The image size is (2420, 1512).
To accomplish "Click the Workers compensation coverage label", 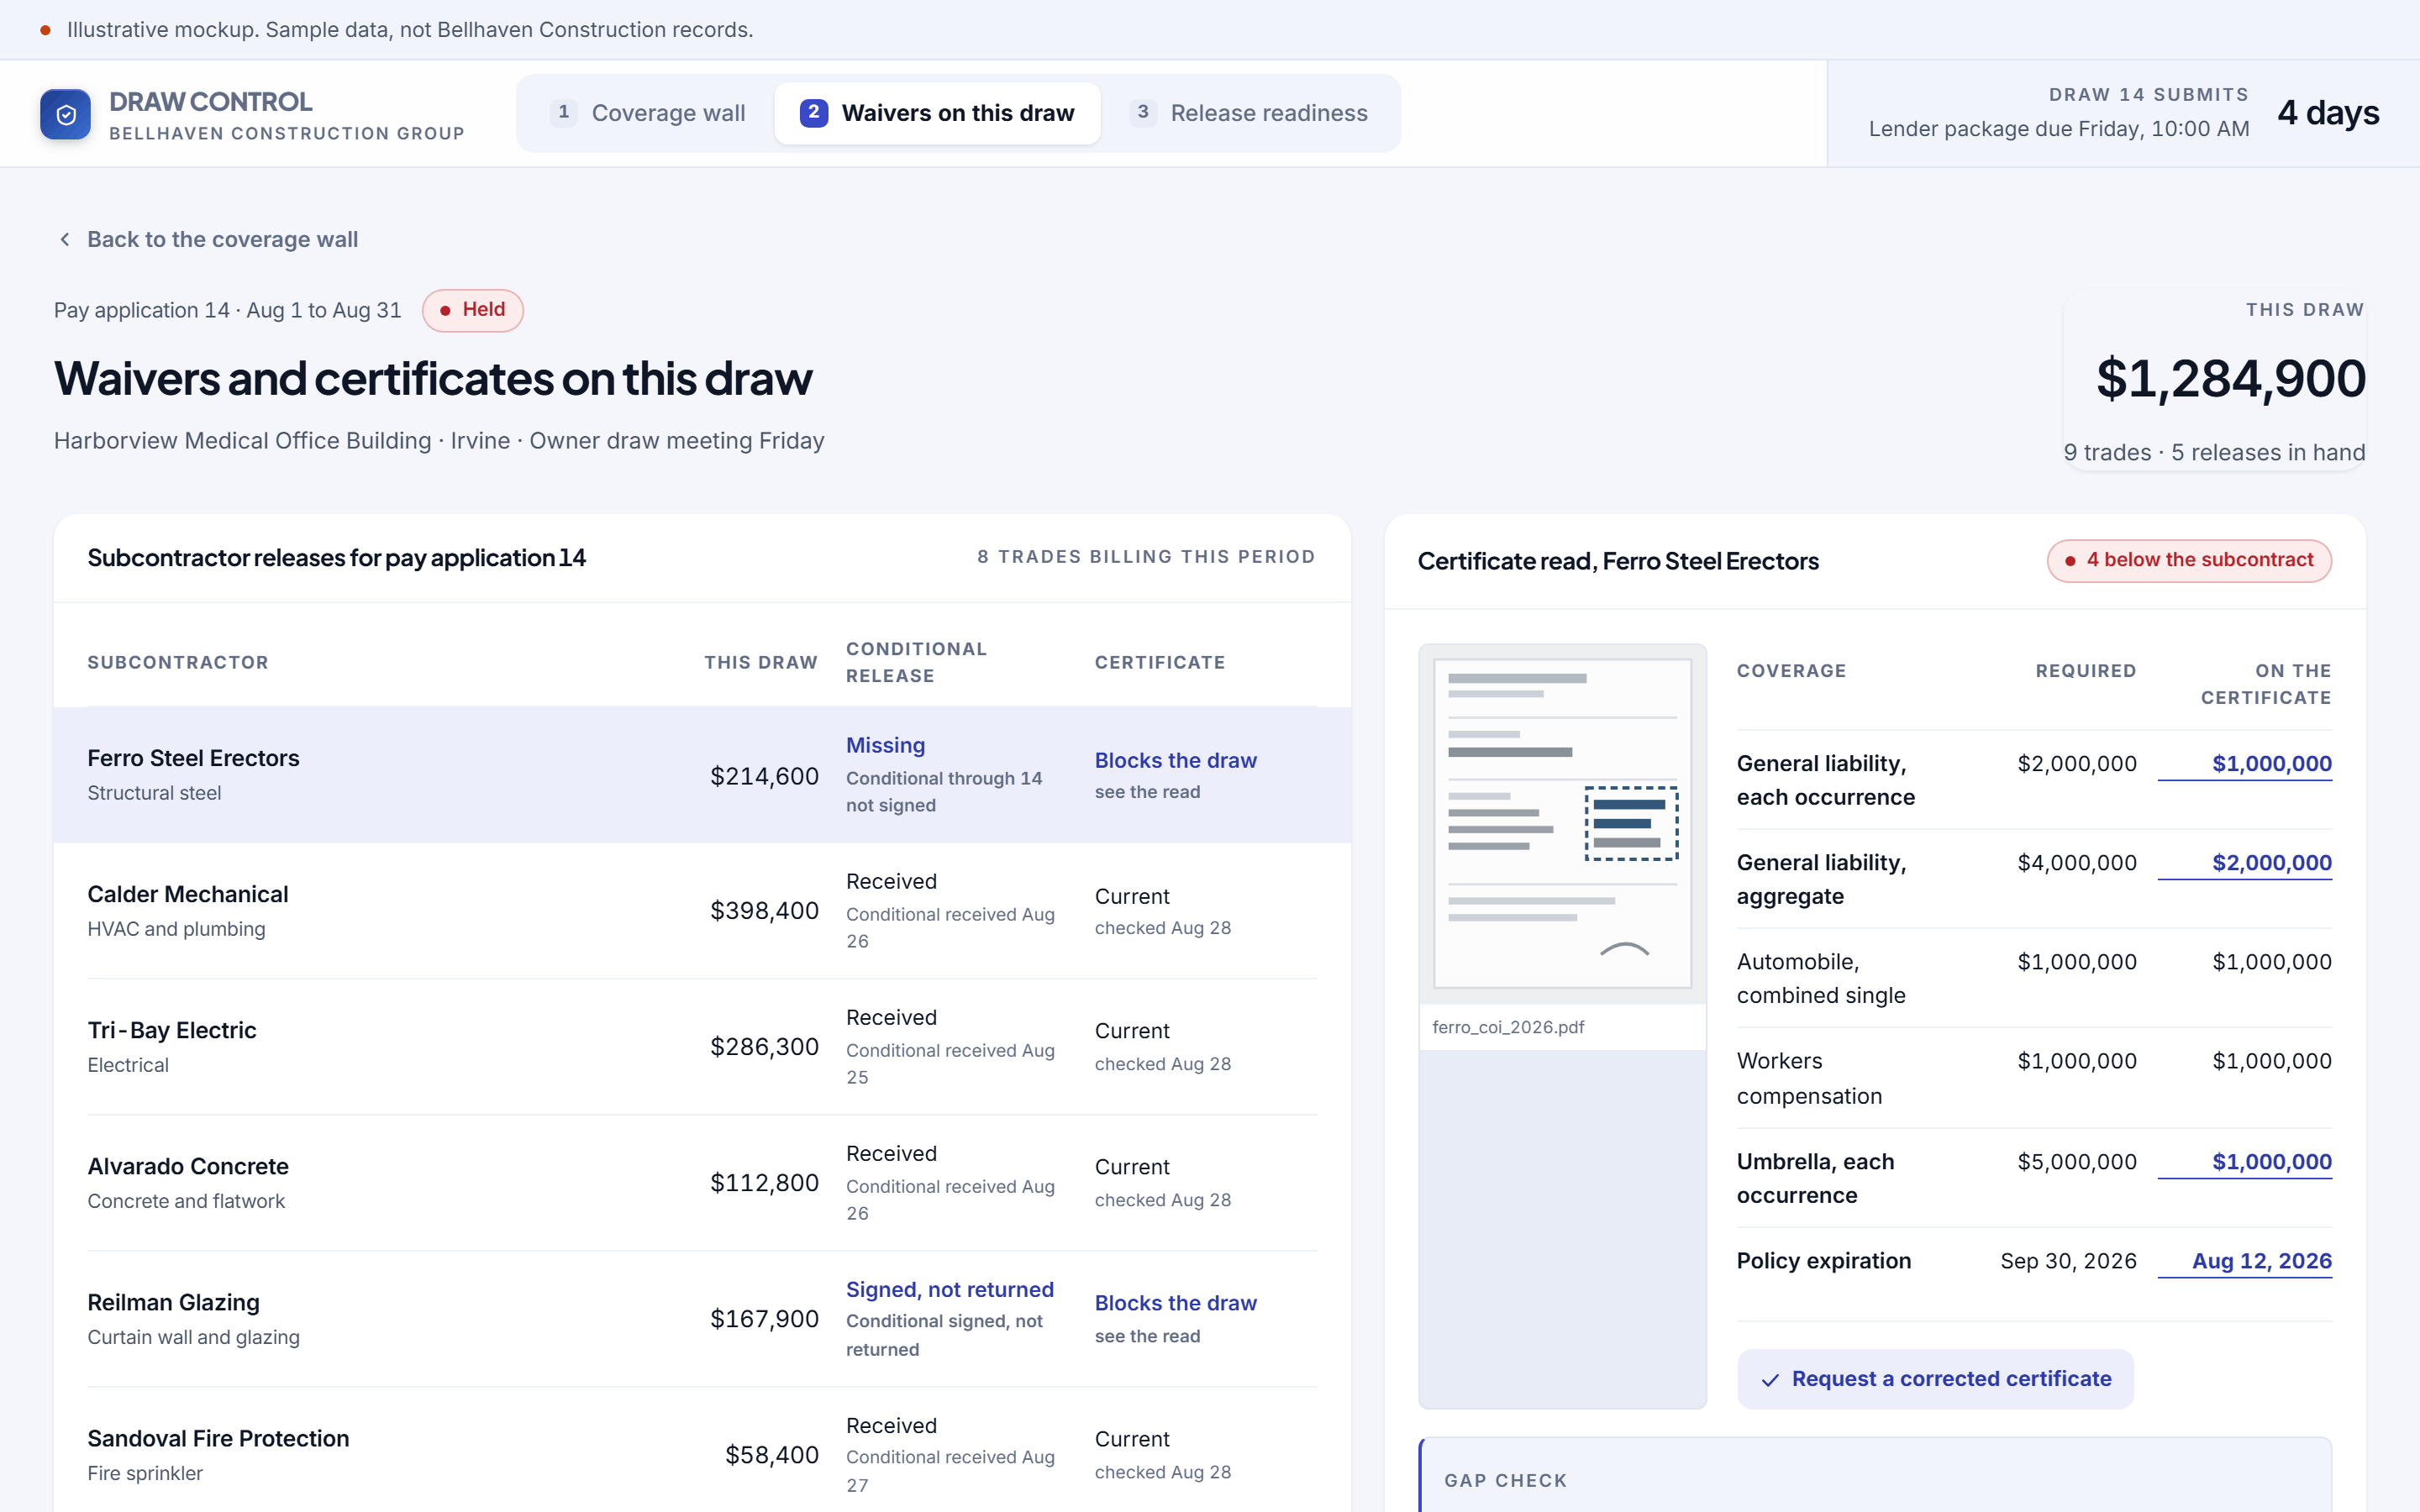I will 1809,1078.
